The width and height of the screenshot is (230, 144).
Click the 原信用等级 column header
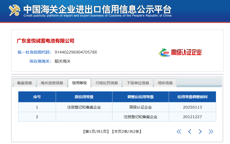coord(84,97)
